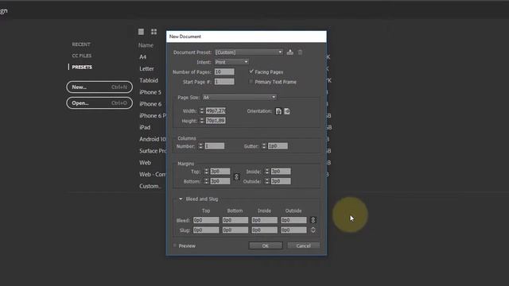The height and width of the screenshot is (286, 509).
Task: Adjust Top margin stepper
Action: click(207, 172)
